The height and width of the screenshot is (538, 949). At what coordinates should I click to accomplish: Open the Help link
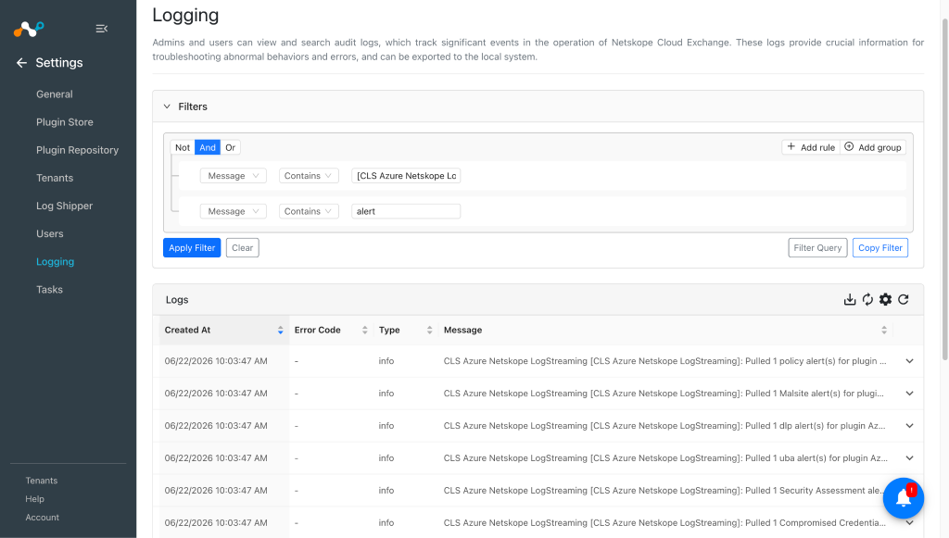34,499
